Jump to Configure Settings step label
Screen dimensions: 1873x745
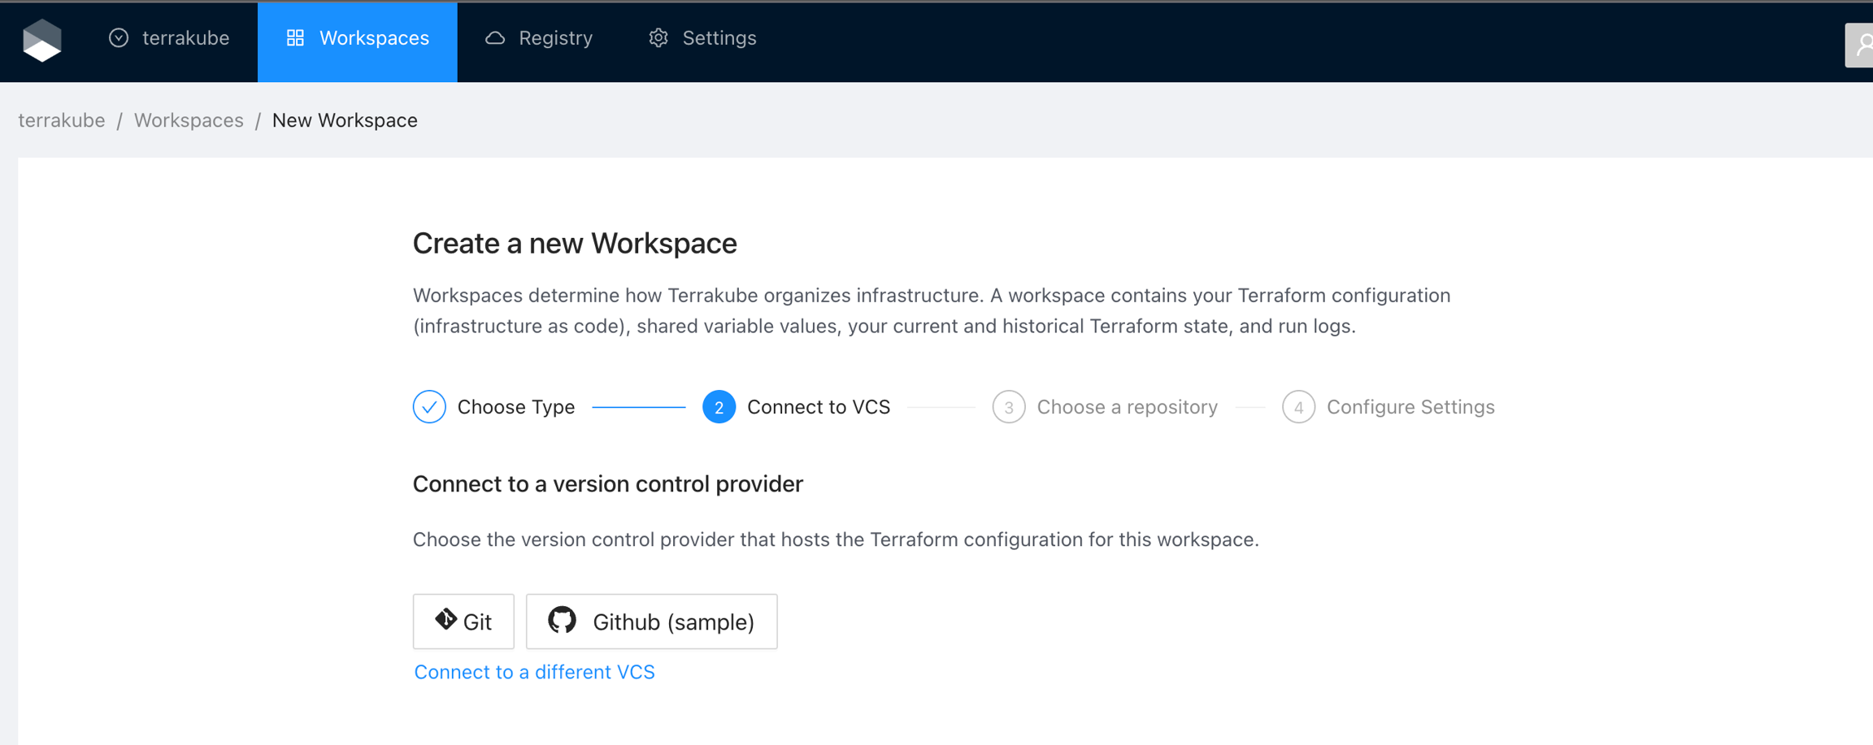tap(1410, 407)
